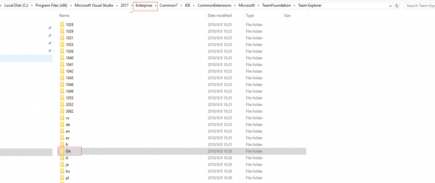The height and width of the screenshot is (183, 435).
Task: Go to the Enterprise breadcrumb
Action: point(144,6)
